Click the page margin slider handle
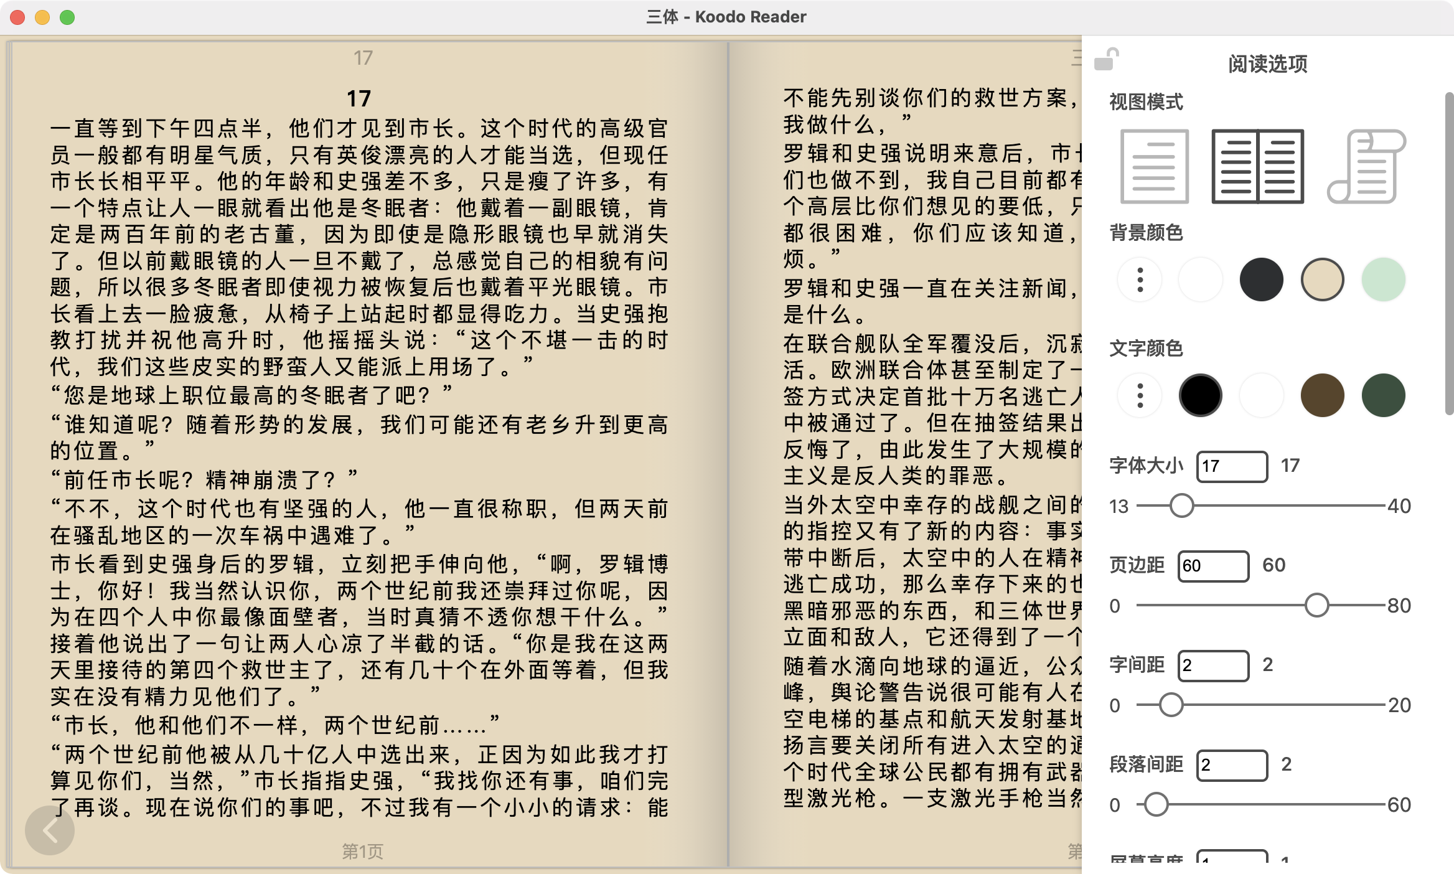1454x874 pixels. (1317, 606)
